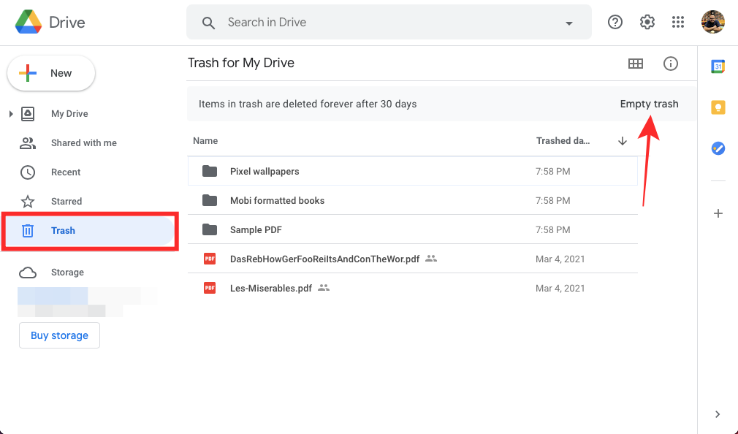This screenshot has width=738, height=434.
Task: Open the Storage section
Action: pos(67,273)
